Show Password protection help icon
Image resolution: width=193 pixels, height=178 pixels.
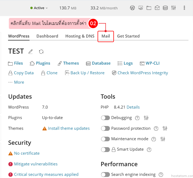tap(156, 128)
